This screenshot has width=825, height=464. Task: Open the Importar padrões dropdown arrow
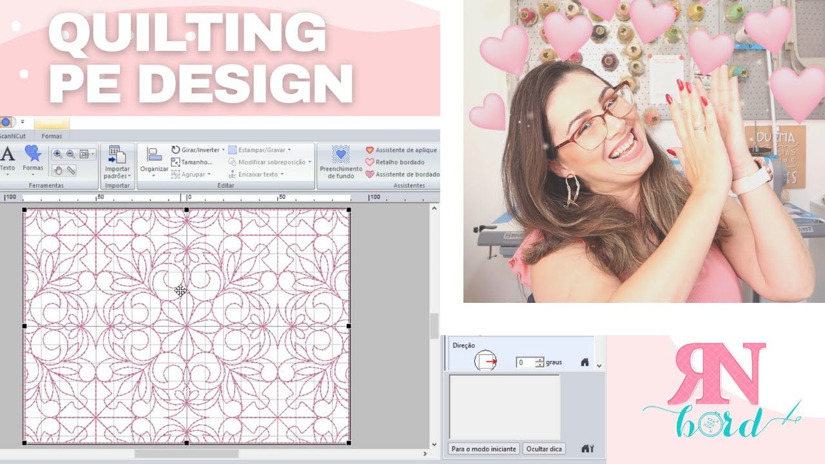tap(129, 176)
